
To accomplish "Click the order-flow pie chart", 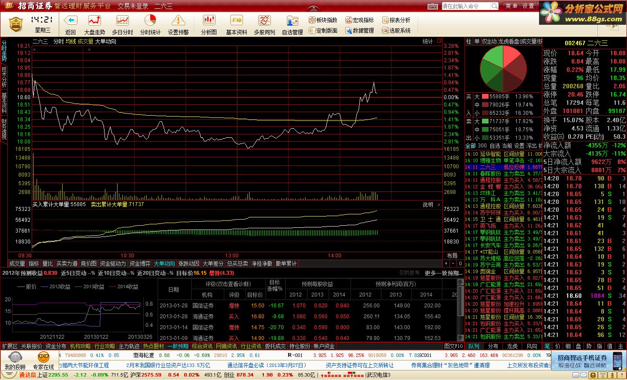I will [503, 69].
